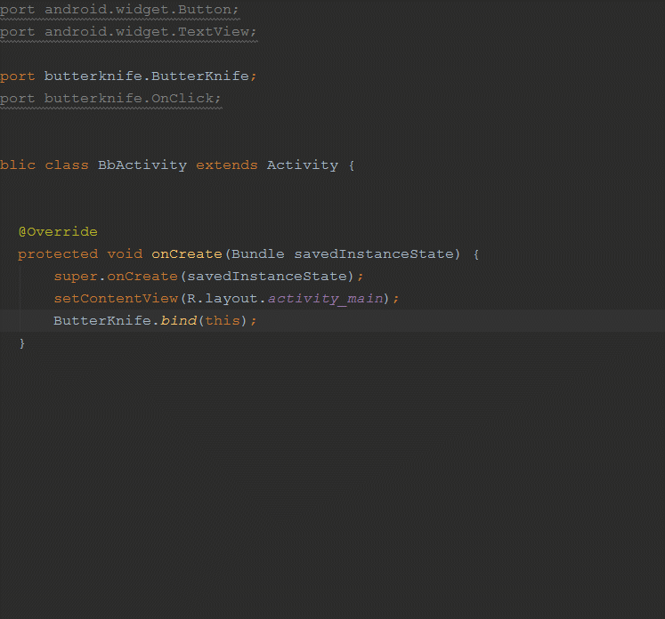
Task: Click the 'super' keyword
Action: coord(76,277)
